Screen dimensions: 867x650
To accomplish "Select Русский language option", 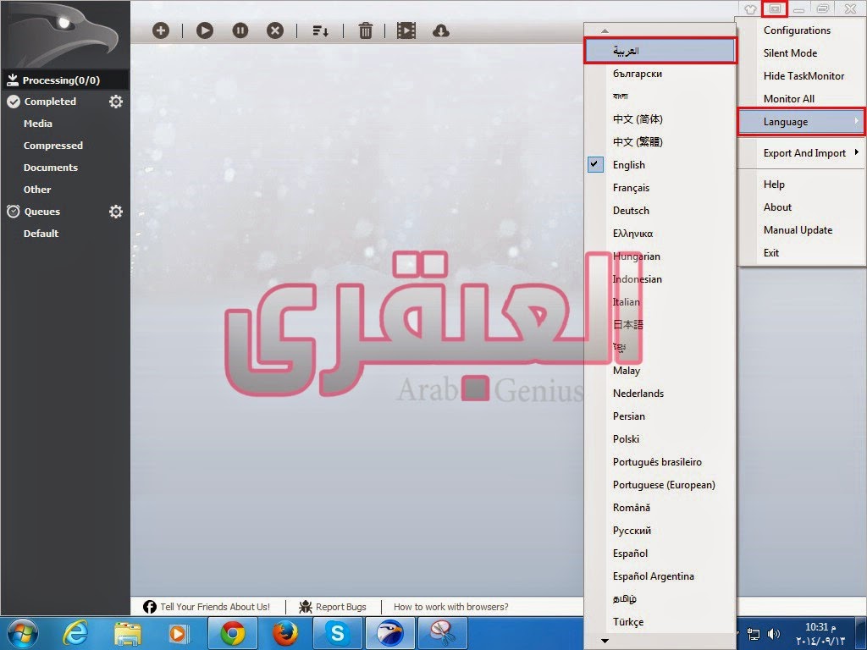I will [660, 531].
